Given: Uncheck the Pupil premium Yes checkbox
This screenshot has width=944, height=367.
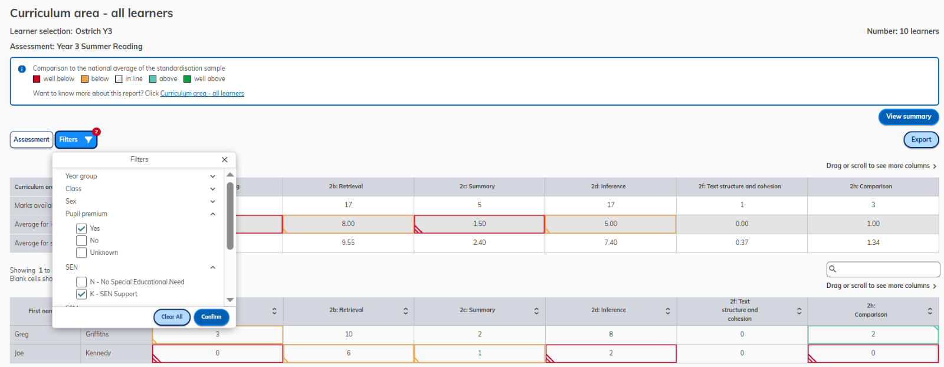Looking at the screenshot, I should 81,228.
